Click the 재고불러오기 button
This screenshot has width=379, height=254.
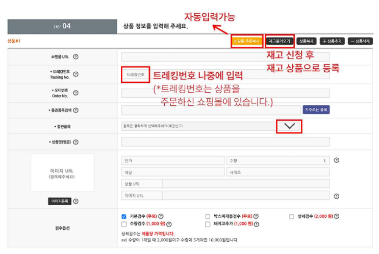pyautogui.click(x=280, y=41)
